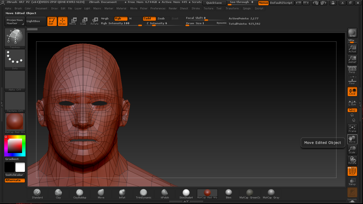Click the AAHalf zoom icon
The image size is (363, 204).
pos(352,59)
